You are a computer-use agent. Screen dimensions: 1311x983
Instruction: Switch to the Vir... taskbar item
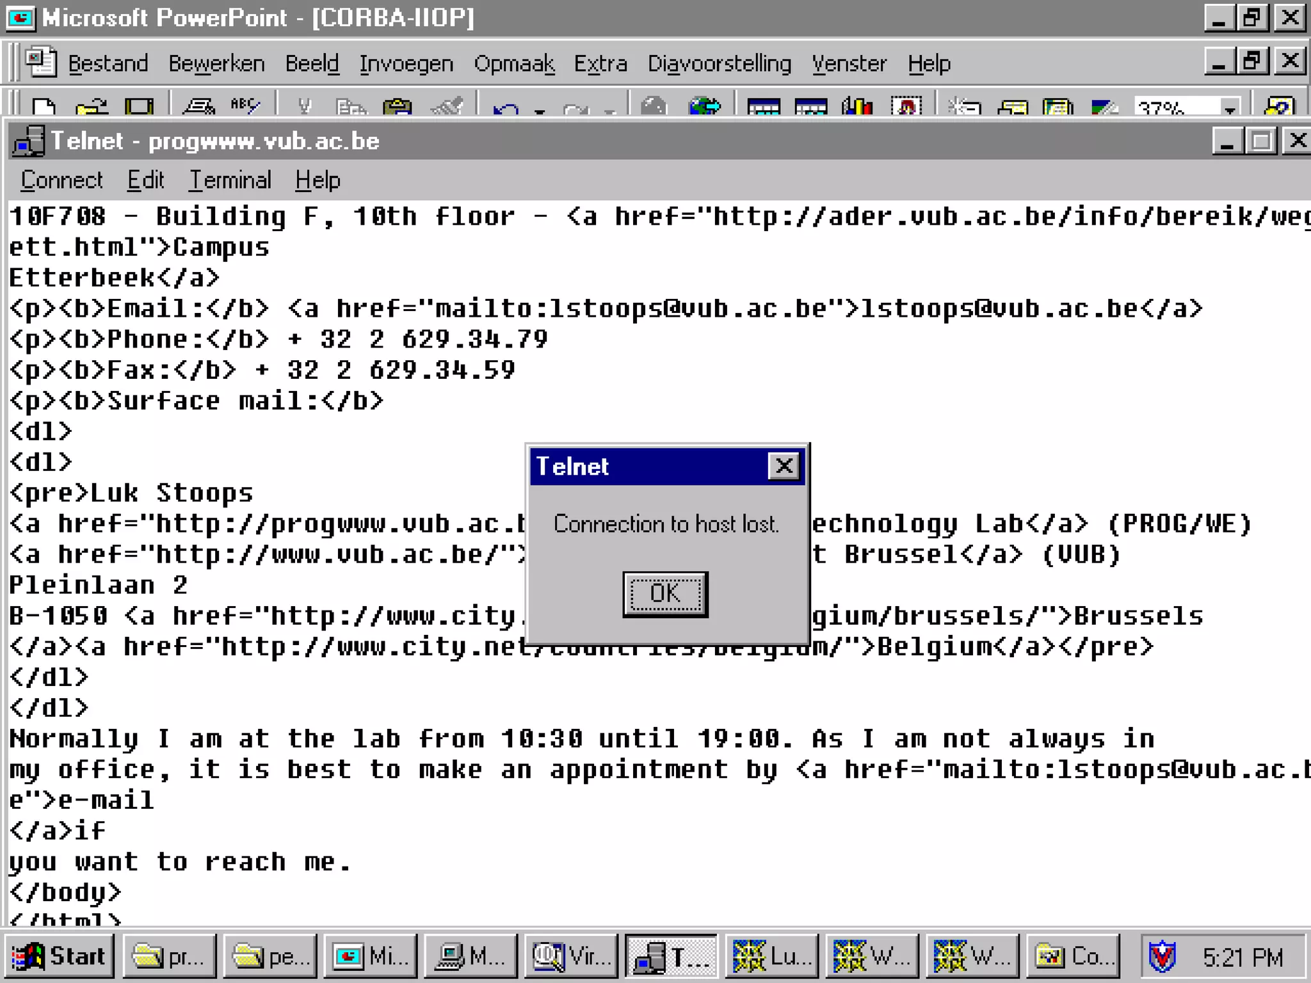(x=570, y=956)
